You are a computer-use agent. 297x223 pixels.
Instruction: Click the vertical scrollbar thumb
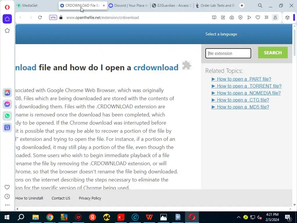294,43
